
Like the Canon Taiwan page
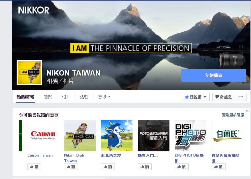34,167
